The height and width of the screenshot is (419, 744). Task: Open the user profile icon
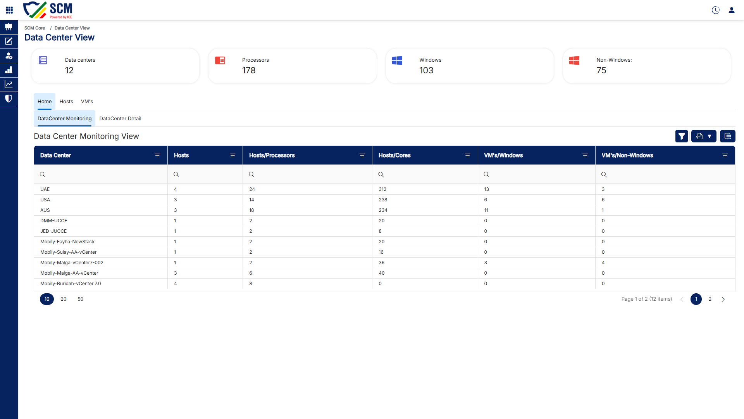(x=732, y=10)
